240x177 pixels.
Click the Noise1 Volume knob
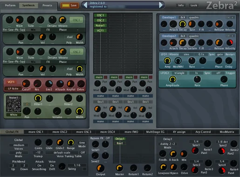(57, 111)
